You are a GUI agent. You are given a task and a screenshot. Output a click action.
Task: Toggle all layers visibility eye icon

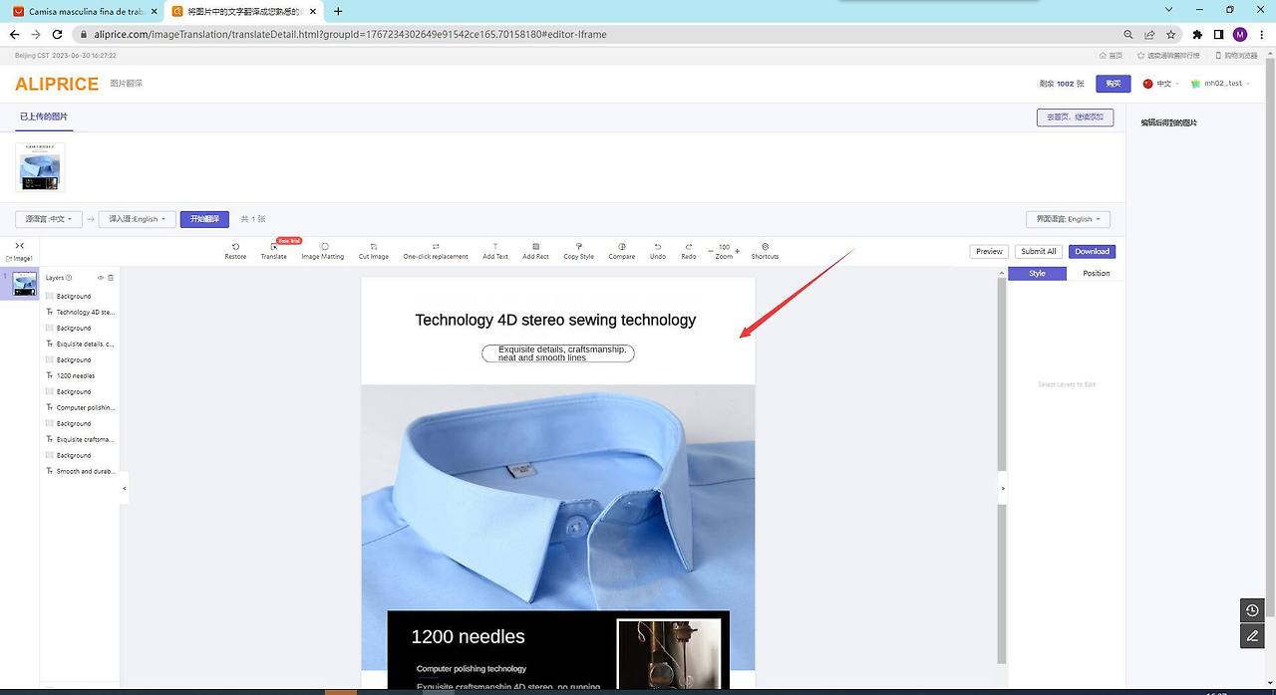100,278
